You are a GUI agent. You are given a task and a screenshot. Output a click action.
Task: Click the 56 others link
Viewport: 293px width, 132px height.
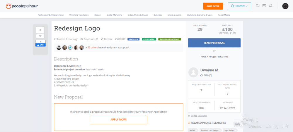pos(93,48)
